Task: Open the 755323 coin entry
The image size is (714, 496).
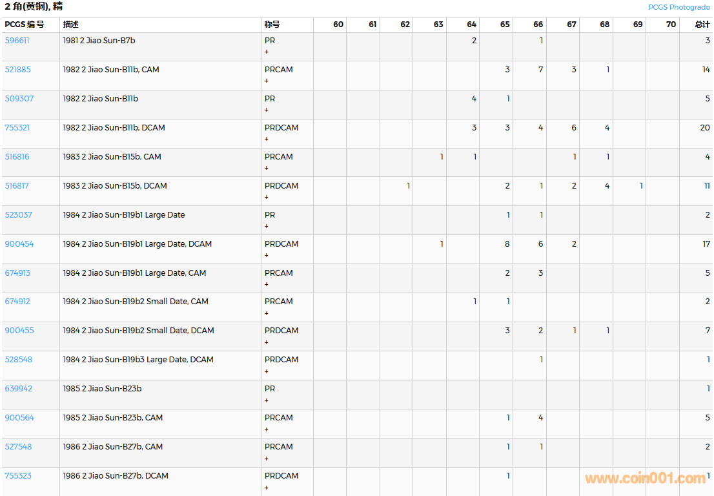Action: (17, 476)
